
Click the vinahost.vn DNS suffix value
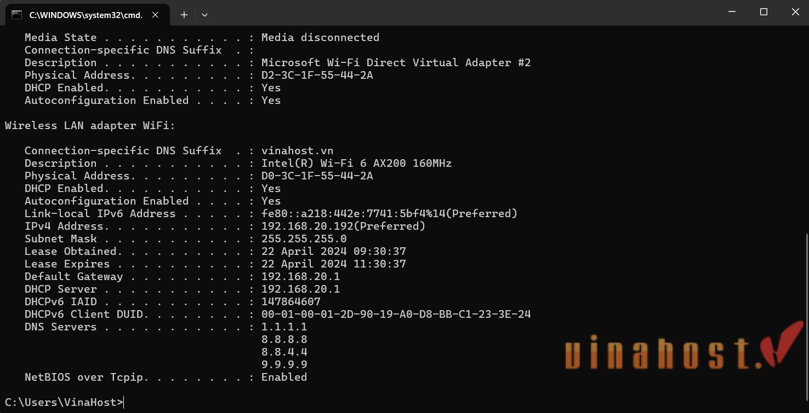coord(297,150)
